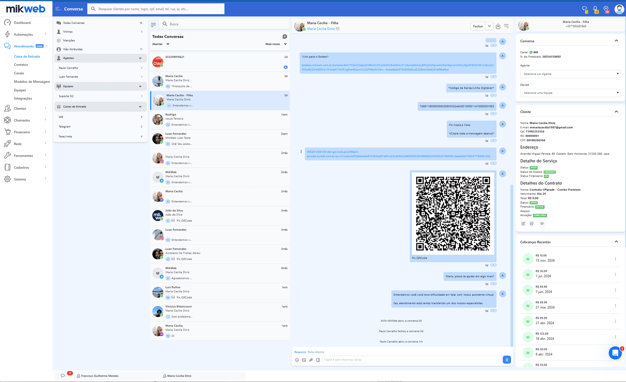The width and height of the screenshot is (626, 382).
Task: Open the Maria Cecilia Diniz contact link
Action: pyautogui.click(x=321, y=29)
